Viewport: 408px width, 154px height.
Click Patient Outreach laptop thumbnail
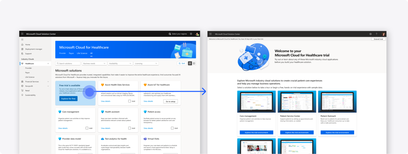coord(337,101)
